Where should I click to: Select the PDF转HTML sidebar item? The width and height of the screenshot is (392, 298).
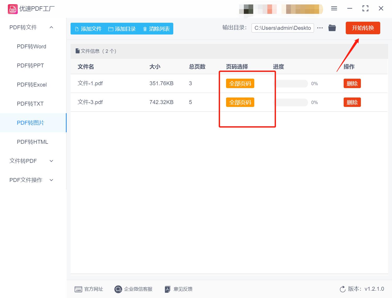click(x=32, y=142)
